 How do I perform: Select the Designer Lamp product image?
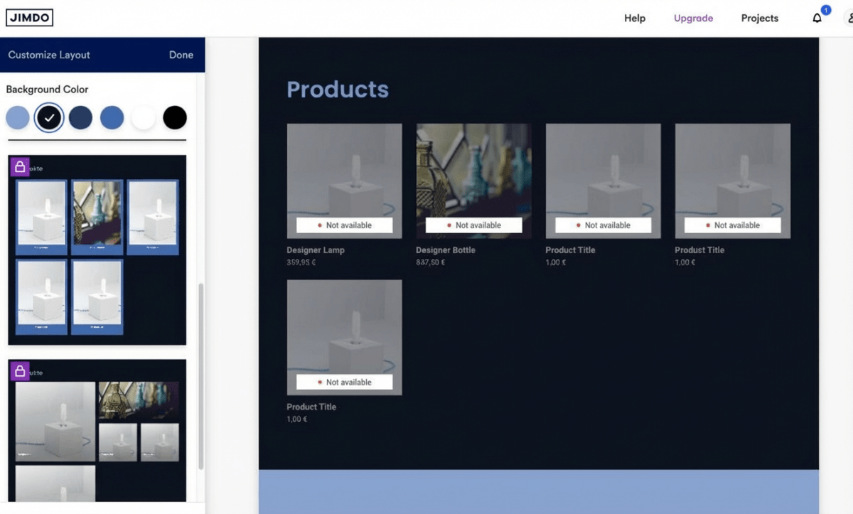click(x=344, y=181)
